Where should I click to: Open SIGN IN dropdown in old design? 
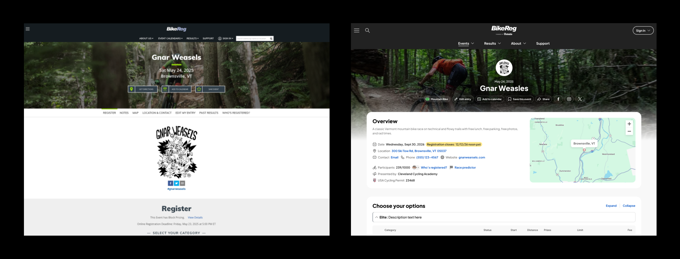[225, 38]
